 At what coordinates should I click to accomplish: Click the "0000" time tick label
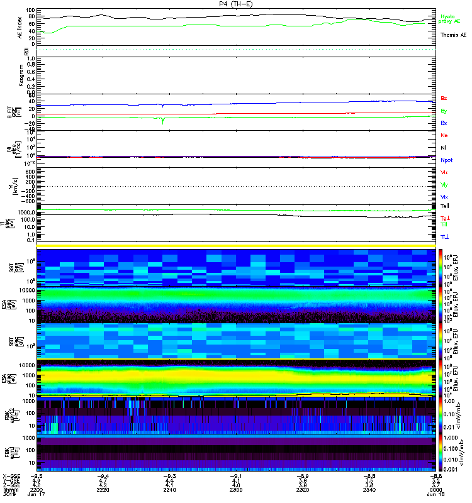[435, 490]
